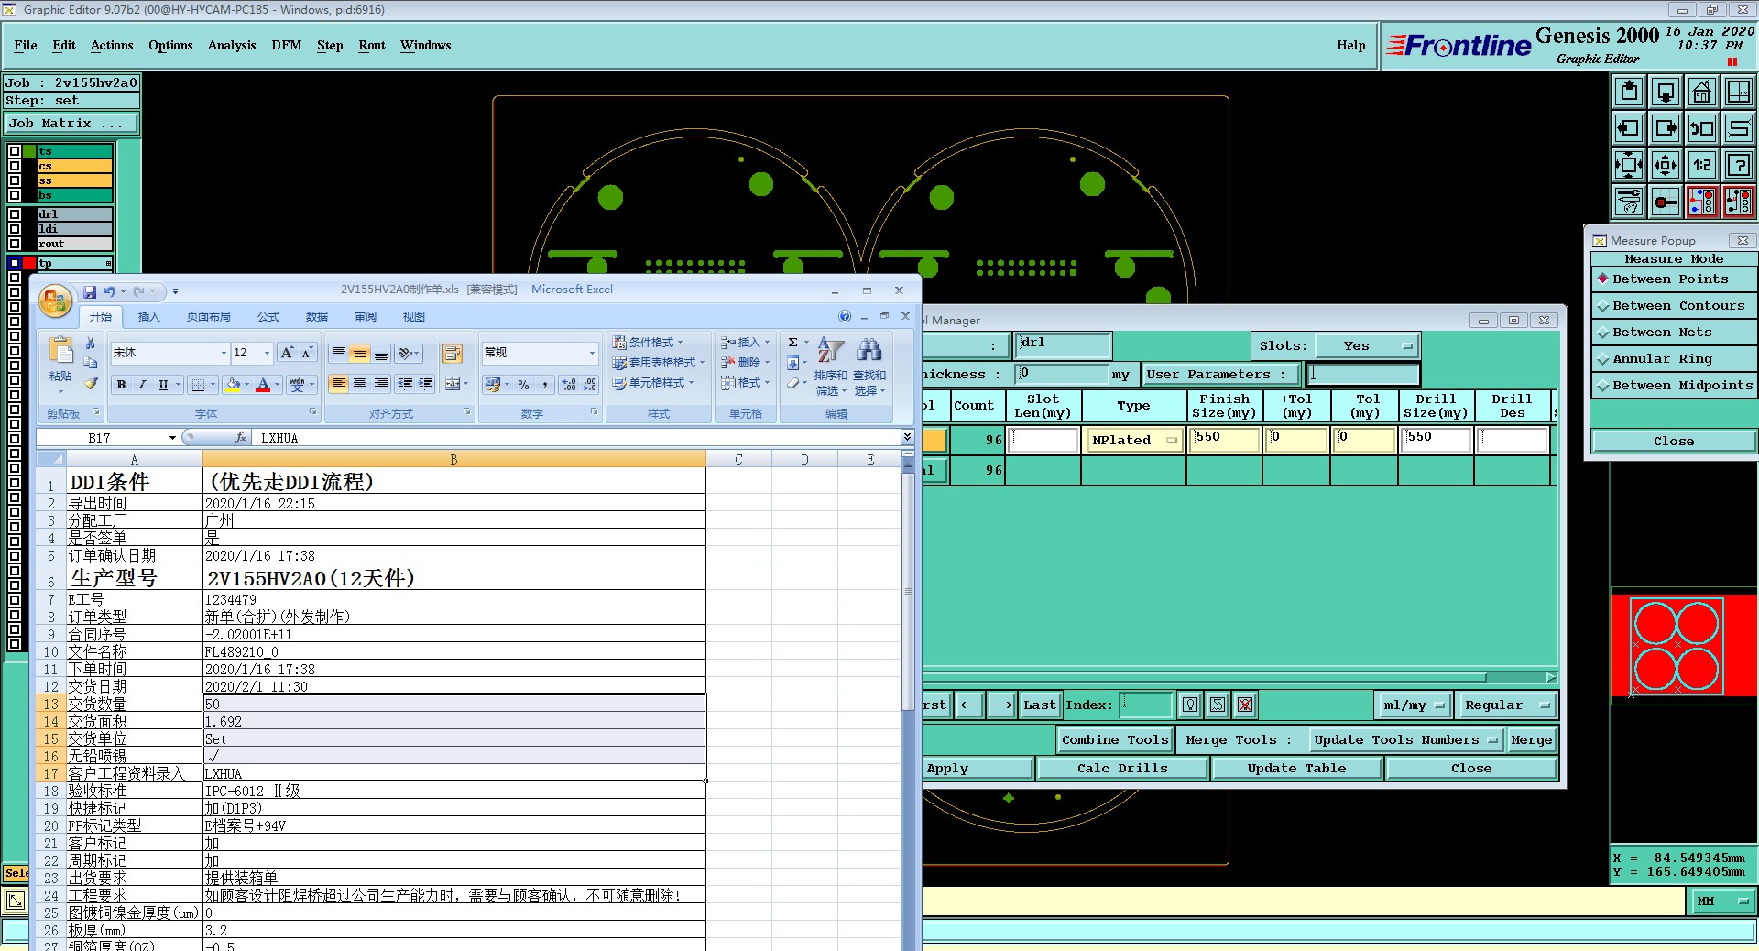This screenshot has height=951, width=1759.
Task: Open the MM units dropdown at bottom right
Action: pos(1721,902)
